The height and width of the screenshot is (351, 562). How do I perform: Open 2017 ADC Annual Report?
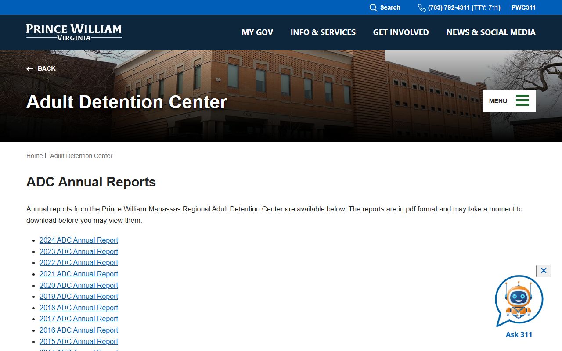point(79,319)
